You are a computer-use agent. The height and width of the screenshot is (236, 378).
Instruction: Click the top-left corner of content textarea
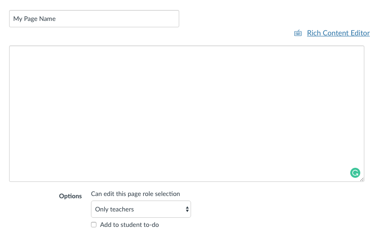pos(10,47)
